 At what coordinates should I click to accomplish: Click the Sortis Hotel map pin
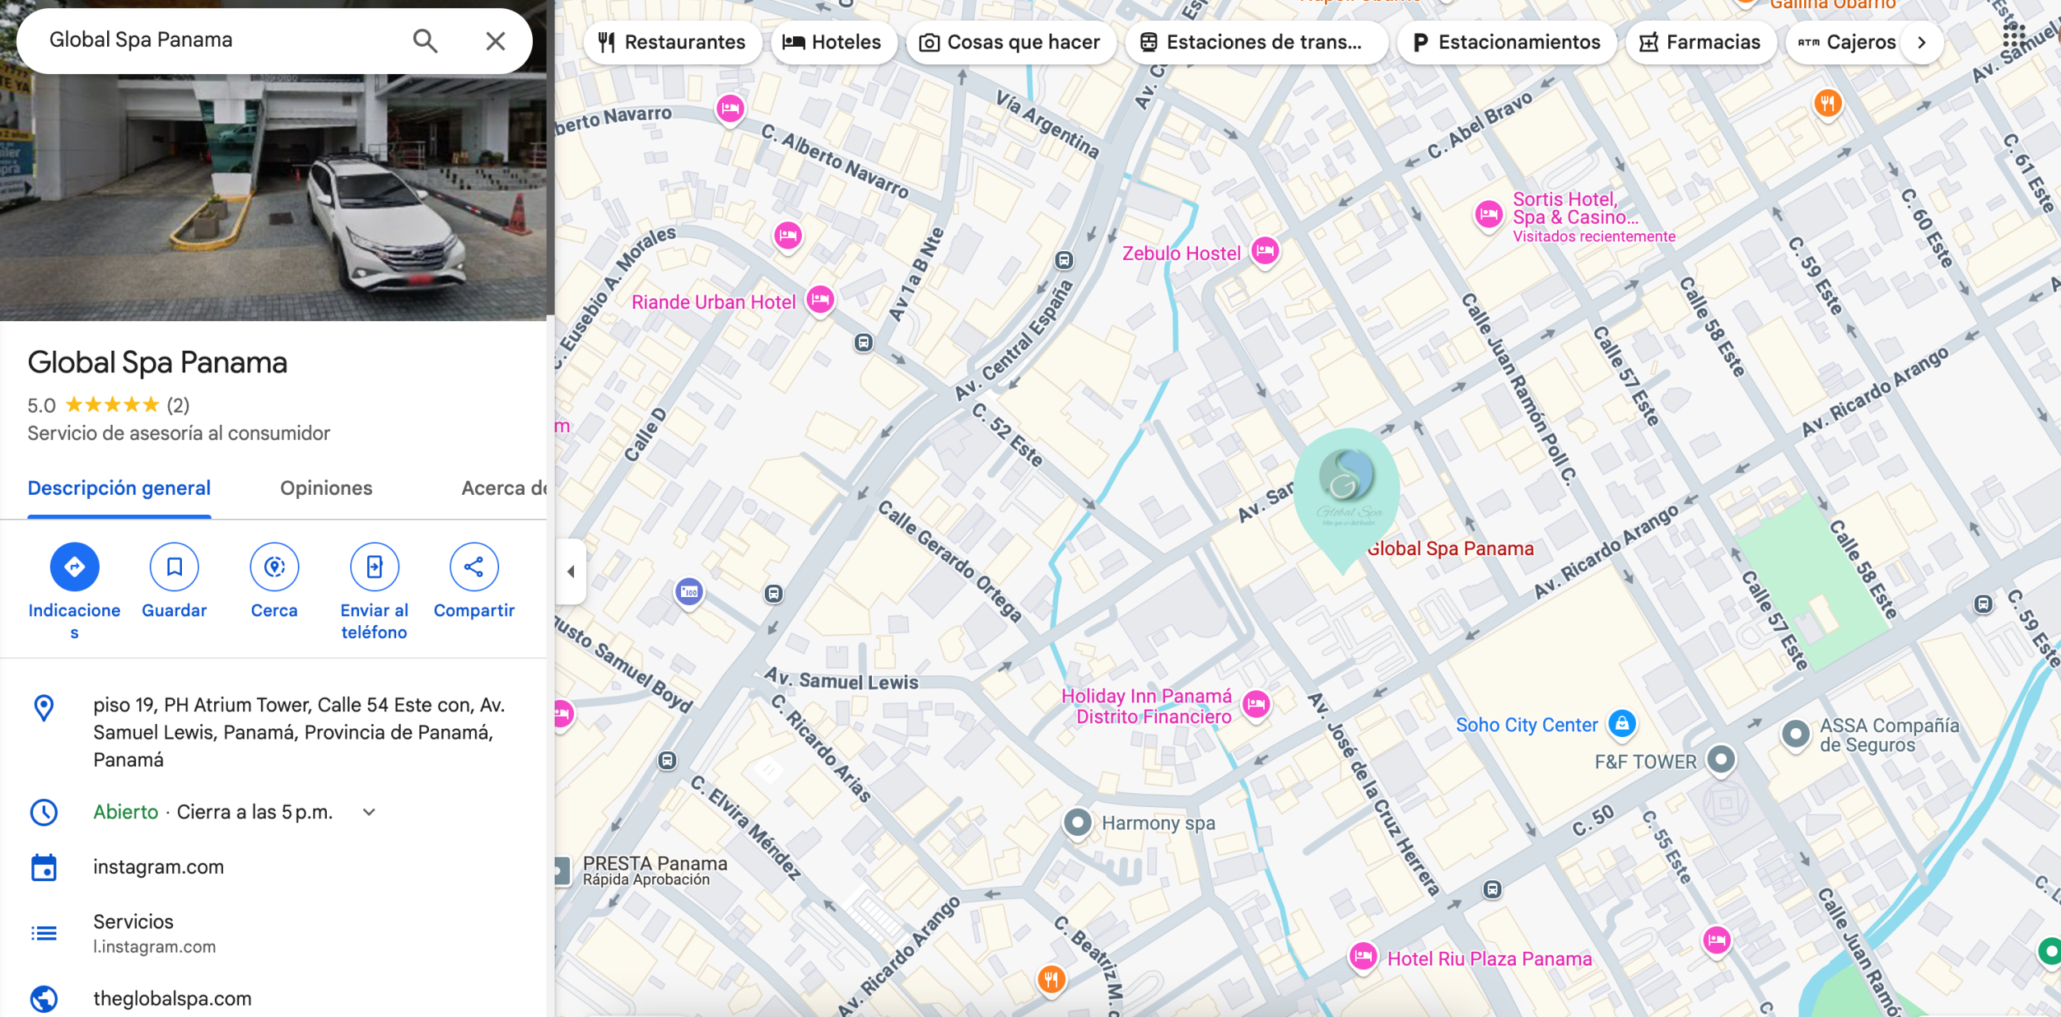pos(1489,215)
